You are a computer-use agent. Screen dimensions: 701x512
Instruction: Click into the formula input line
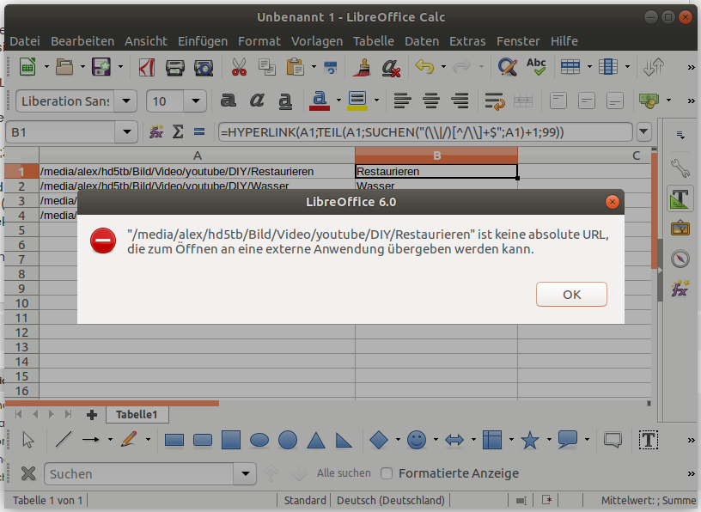click(425, 132)
